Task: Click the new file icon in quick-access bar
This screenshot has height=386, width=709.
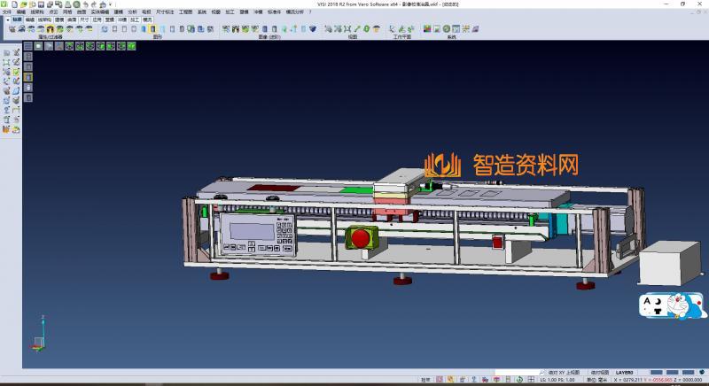Action: pyautogui.click(x=15, y=4)
